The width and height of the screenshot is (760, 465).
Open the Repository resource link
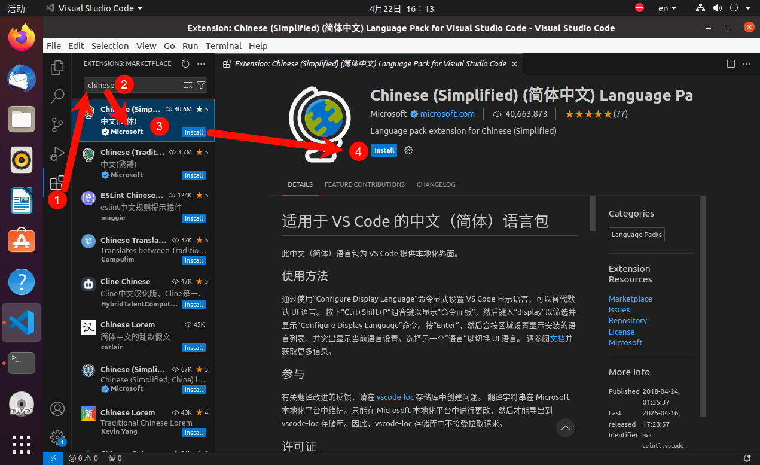pos(628,321)
